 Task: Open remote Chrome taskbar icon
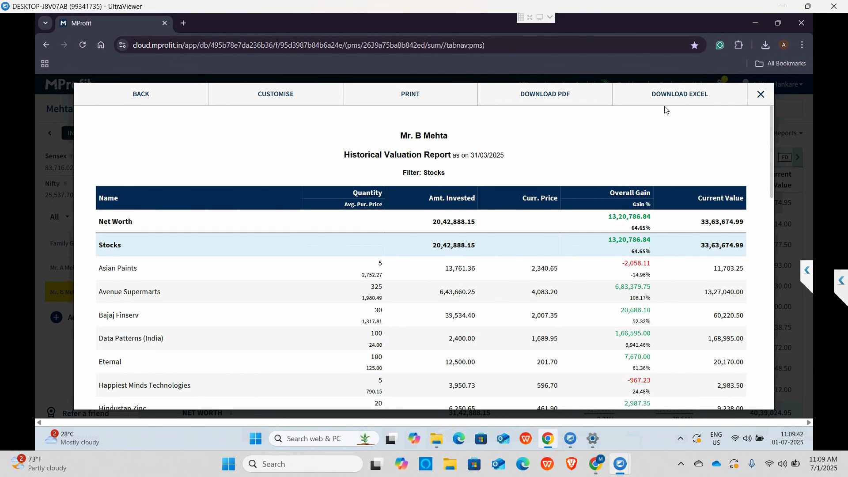pos(548,439)
